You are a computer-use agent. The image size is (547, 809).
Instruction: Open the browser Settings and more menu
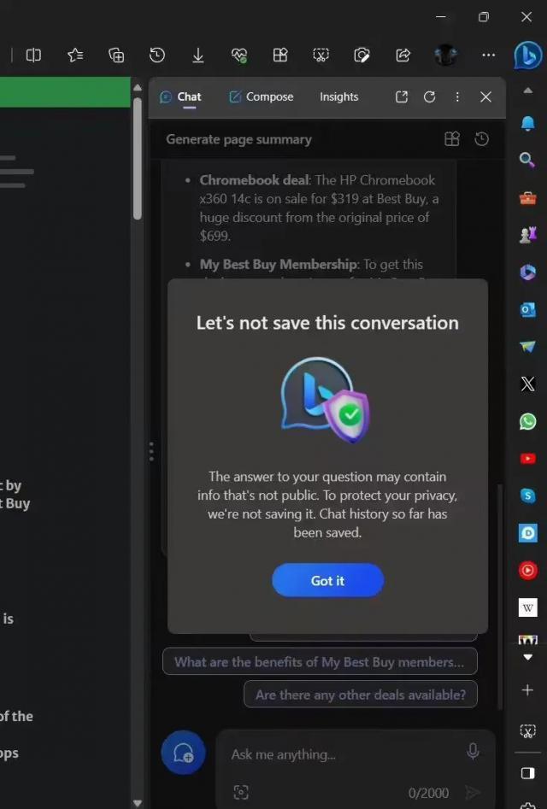tap(488, 55)
